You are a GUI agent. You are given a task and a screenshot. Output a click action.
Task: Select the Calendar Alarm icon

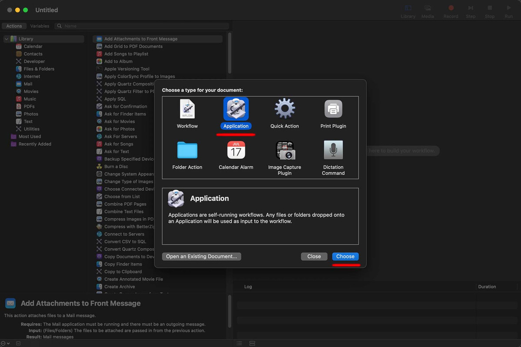click(x=236, y=150)
